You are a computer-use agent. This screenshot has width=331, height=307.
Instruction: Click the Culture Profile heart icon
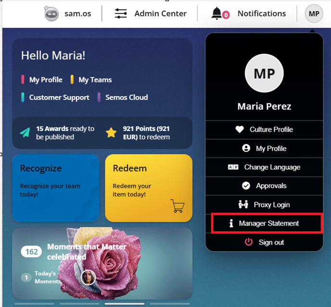pos(240,129)
